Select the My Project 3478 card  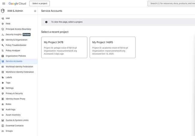(64, 47)
